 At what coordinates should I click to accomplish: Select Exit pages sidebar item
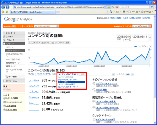11,66
